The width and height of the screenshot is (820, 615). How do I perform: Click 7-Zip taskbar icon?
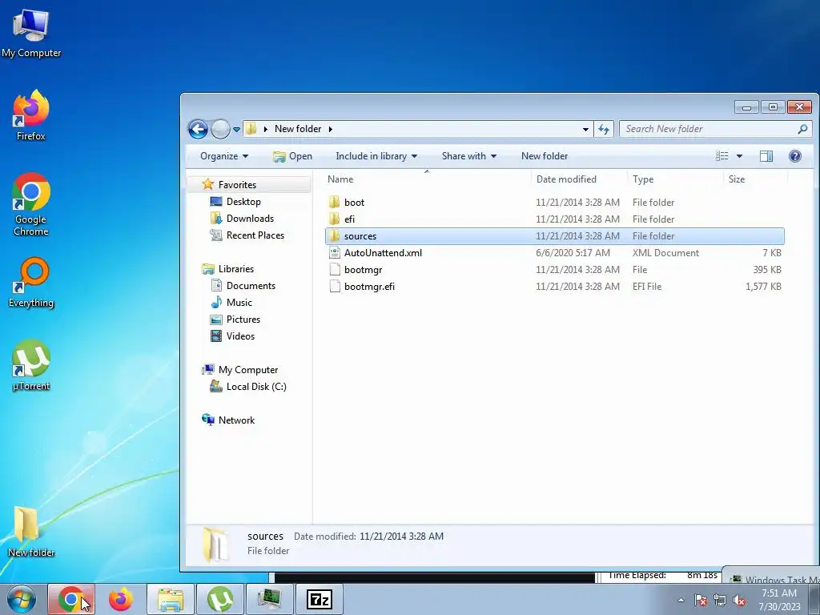(x=320, y=599)
